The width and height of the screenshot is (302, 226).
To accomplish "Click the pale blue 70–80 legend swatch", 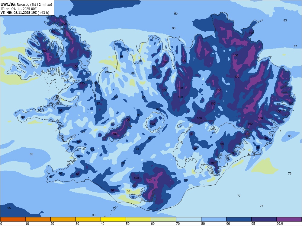I will (188, 219).
